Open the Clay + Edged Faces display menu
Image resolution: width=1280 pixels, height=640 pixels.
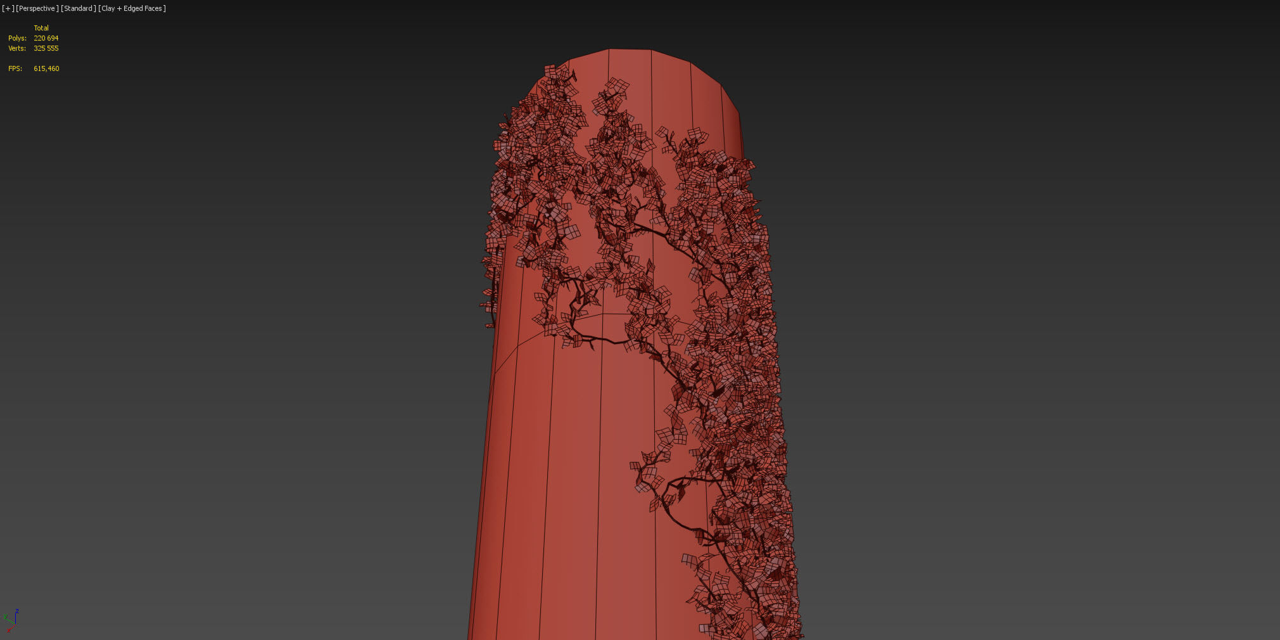pos(132,8)
